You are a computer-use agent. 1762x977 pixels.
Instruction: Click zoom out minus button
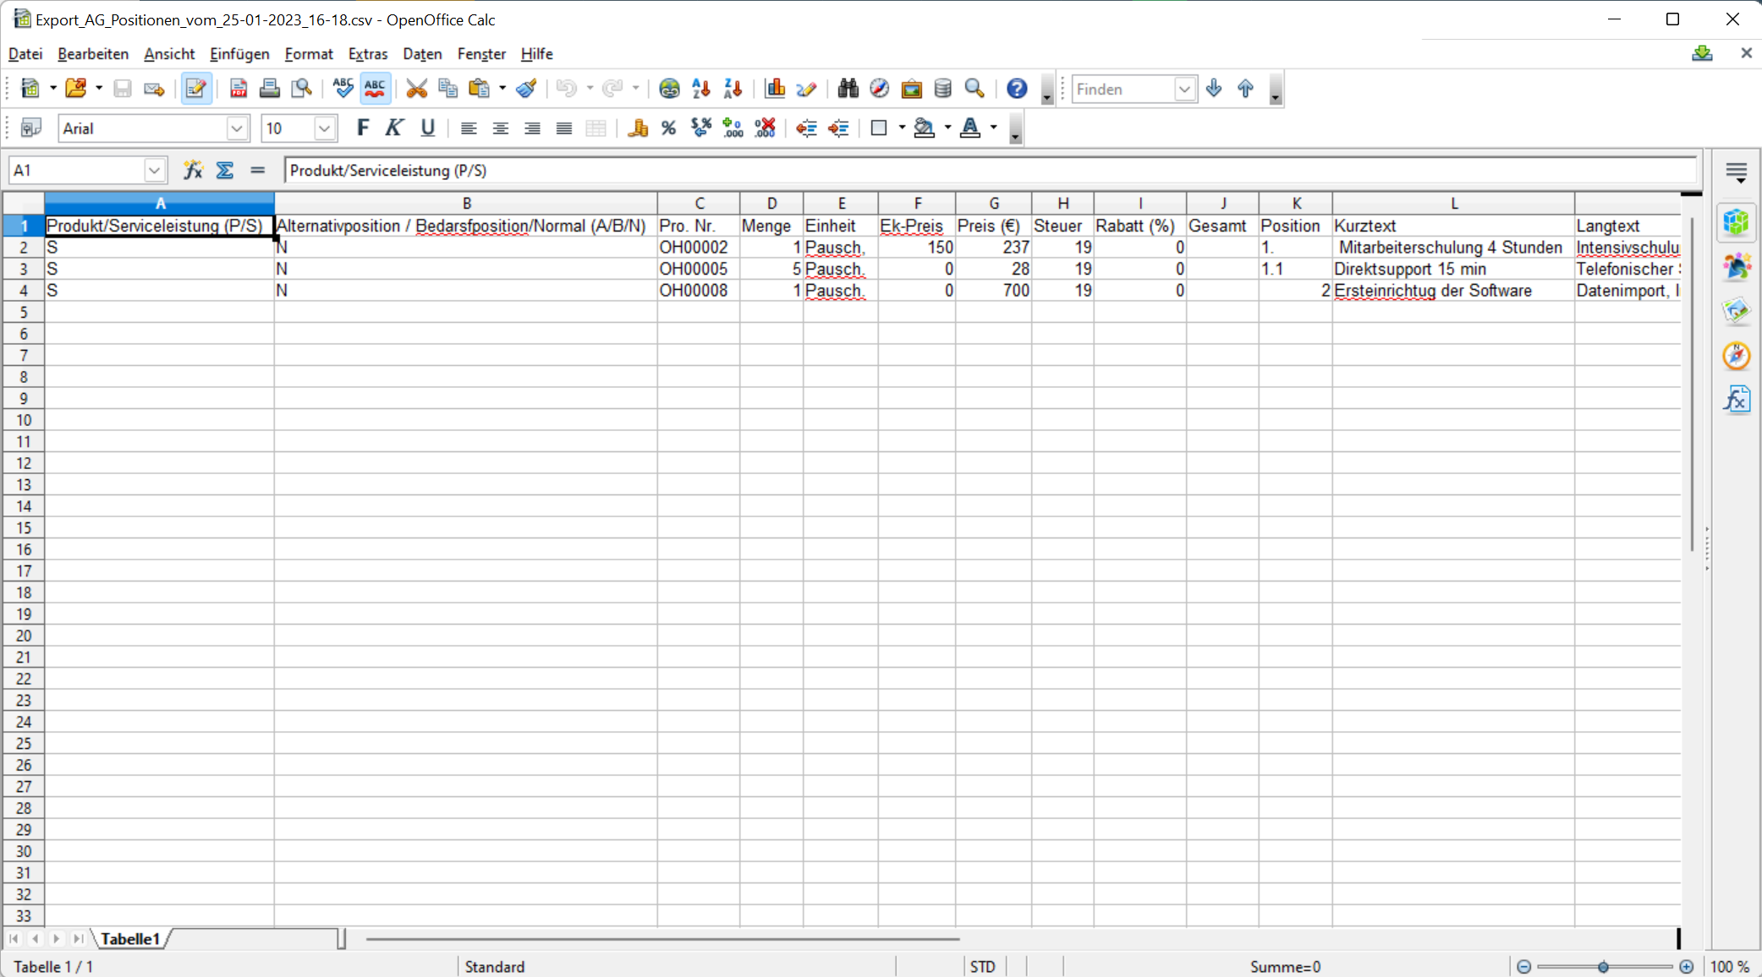click(x=1523, y=967)
